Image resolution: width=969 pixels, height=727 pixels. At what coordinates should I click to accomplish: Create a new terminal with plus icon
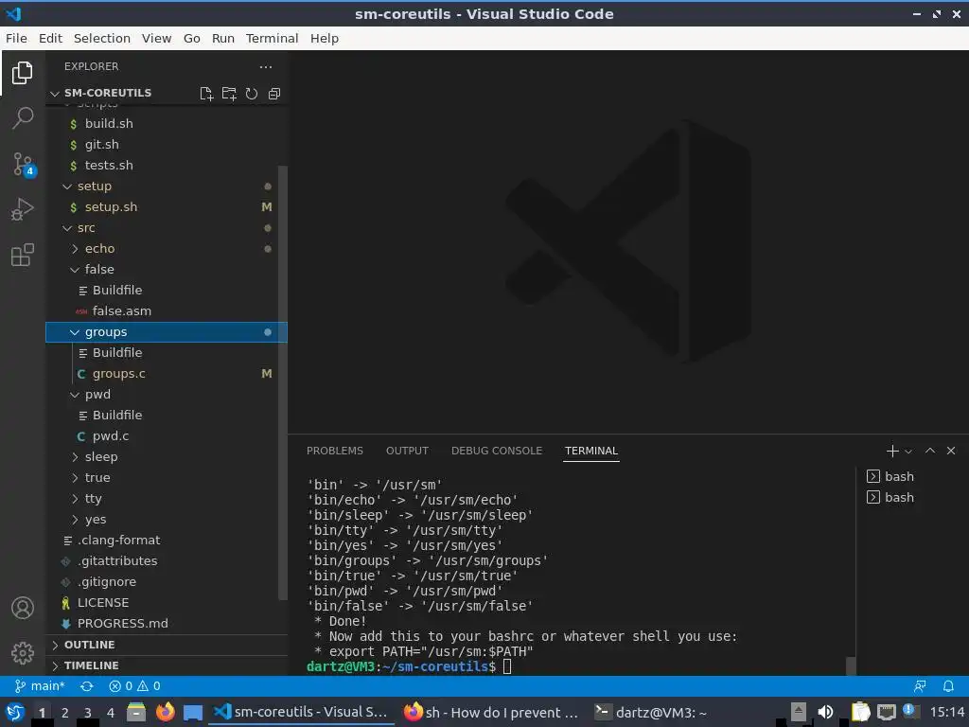pyautogui.click(x=891, y=451)
